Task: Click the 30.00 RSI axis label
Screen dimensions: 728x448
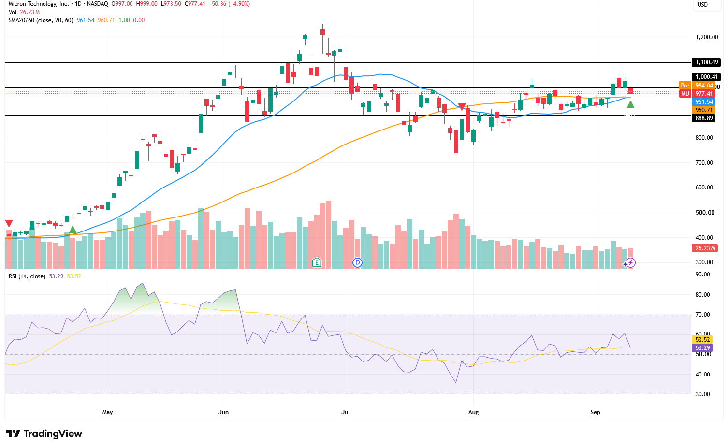Action: (702, 394)
